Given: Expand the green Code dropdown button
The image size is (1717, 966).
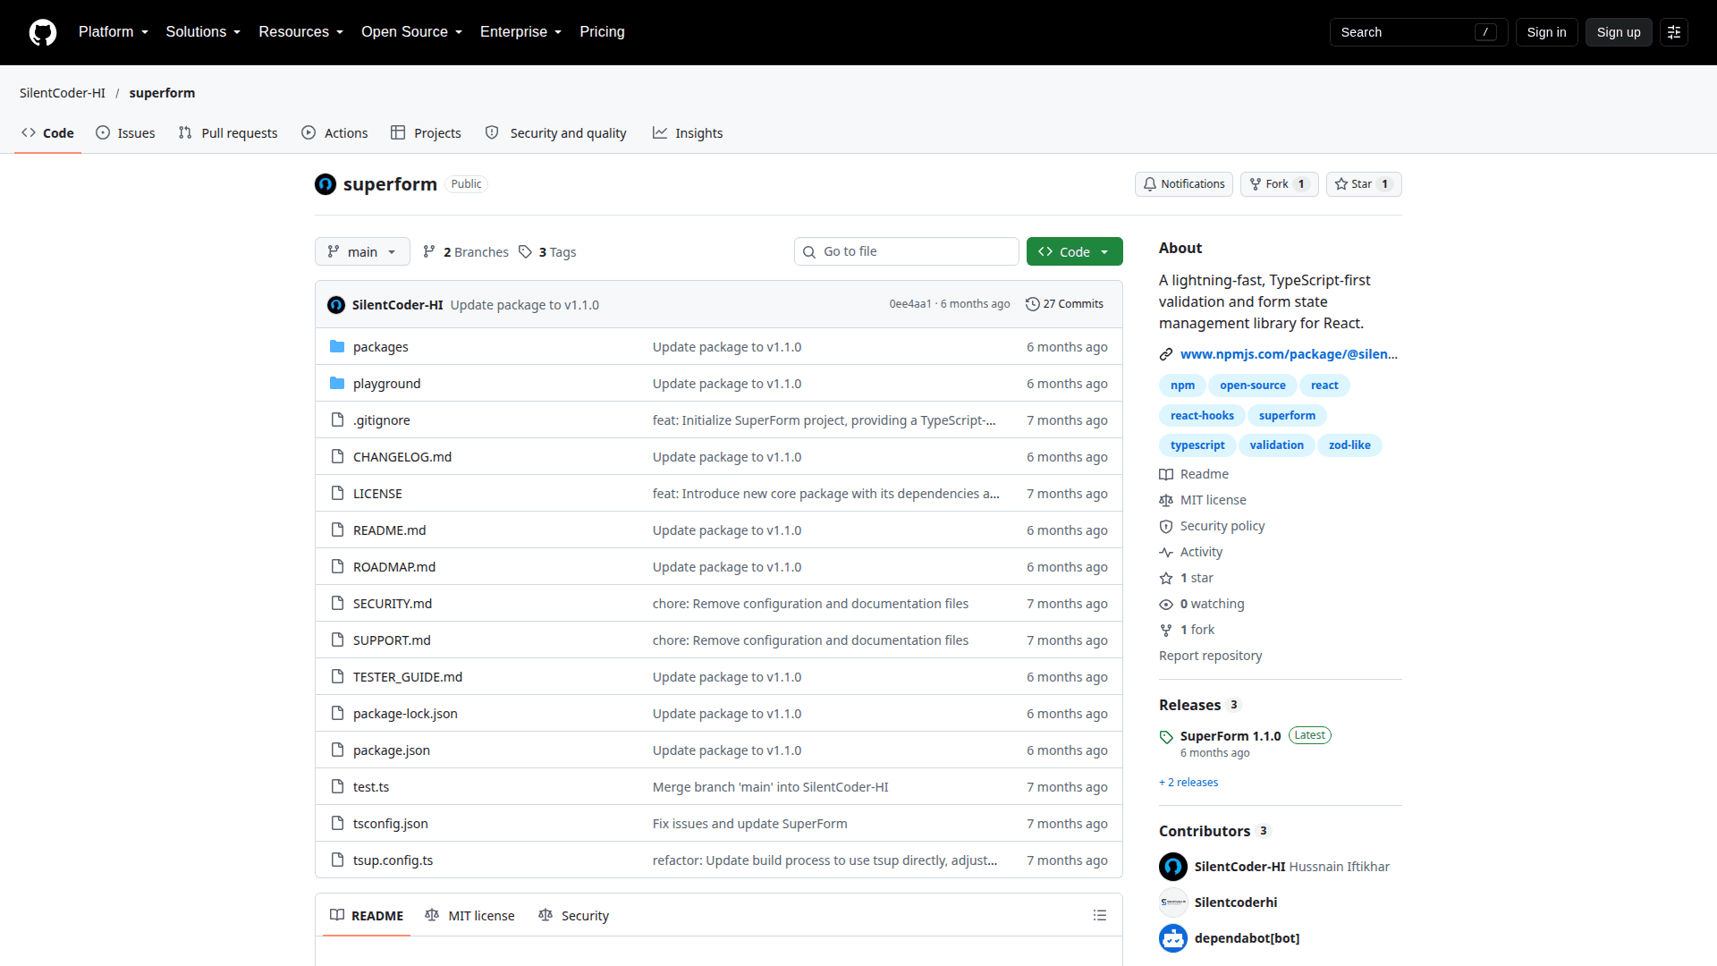Looking at the screenshot, I should (1074, 251).
